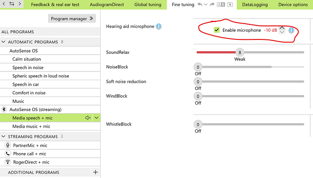Click the swap arrows icon in top bar

coord(12,4)
